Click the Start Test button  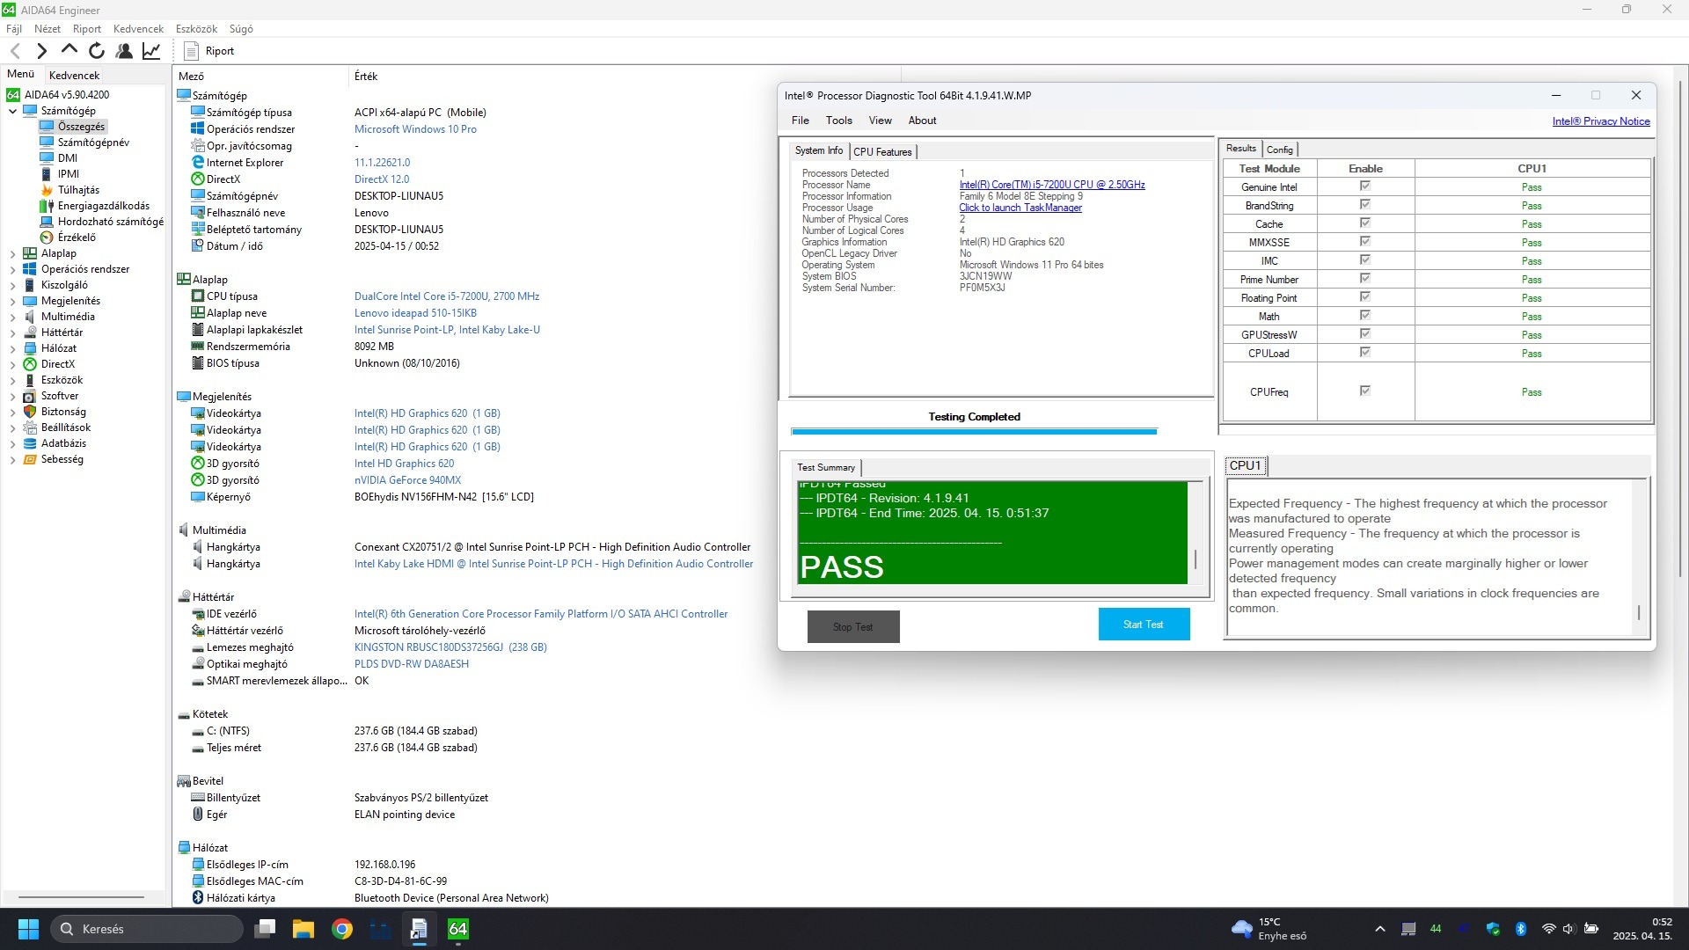click(1144, 625)
